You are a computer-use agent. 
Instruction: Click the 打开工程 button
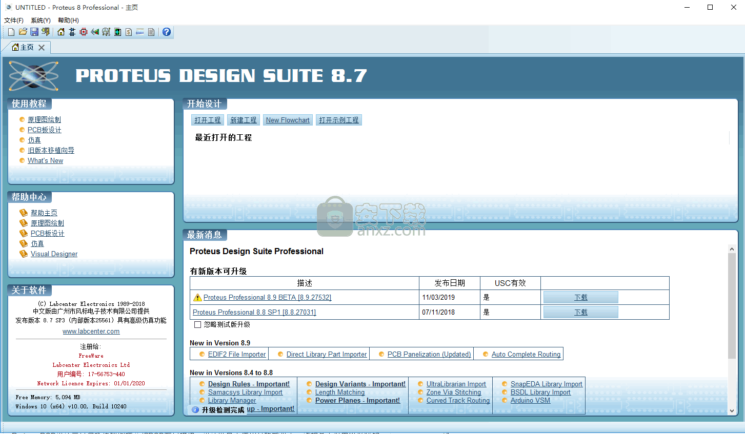tap(208, 120)
